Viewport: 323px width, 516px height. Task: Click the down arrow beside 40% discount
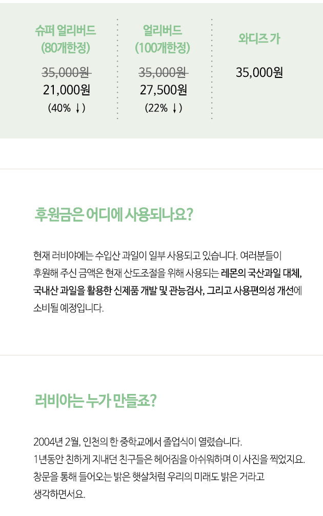77,108
